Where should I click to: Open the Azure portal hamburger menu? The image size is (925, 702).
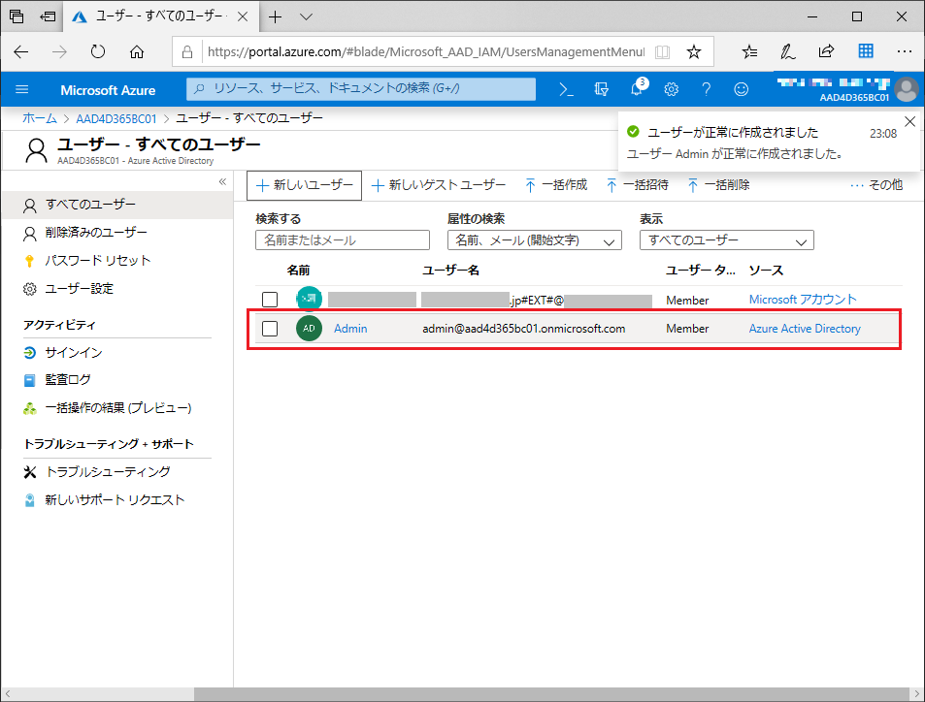tap(21, 89)
